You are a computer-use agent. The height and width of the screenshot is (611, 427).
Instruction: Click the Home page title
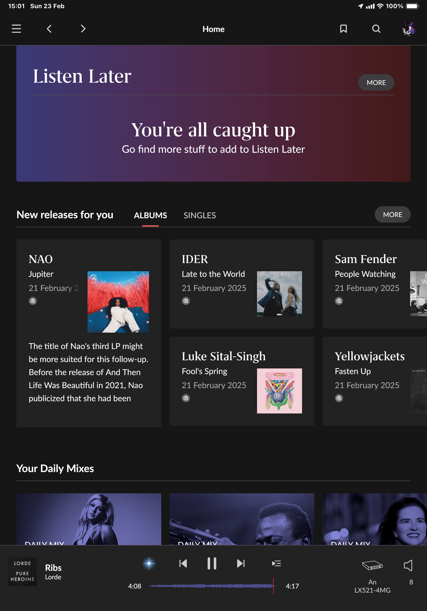click(213, 29)
